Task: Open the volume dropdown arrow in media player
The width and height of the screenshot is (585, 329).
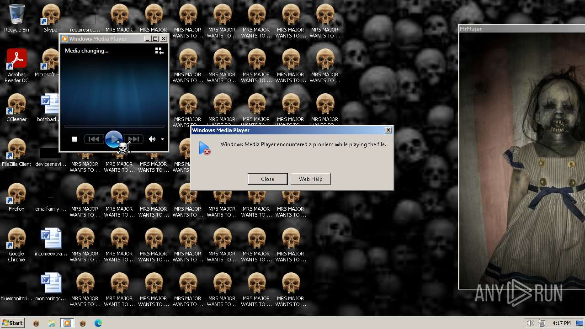Action: click(162, 139)
